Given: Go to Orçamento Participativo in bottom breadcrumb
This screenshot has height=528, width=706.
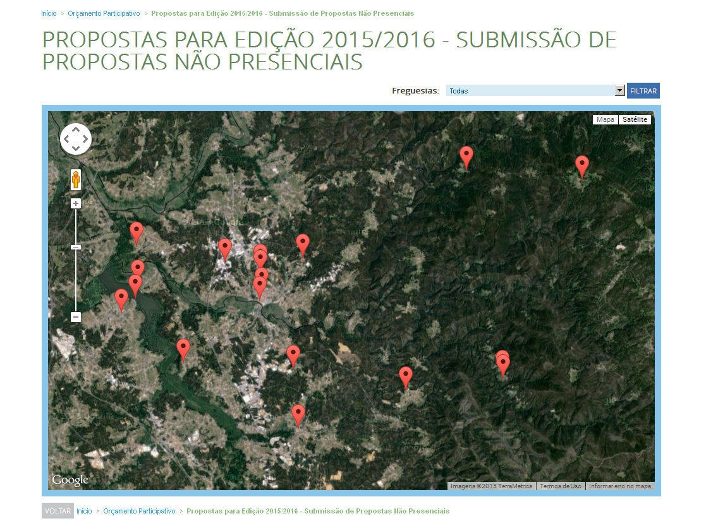Looking at the screenshot, I should tap(139, 511).
